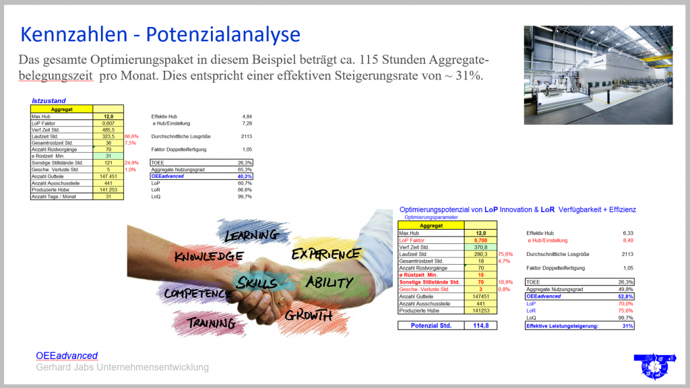This screenshot has width=690, height=388.
Task: Click the green Verf.Zeit cell with 370,8
Action: tap(480, 247)
